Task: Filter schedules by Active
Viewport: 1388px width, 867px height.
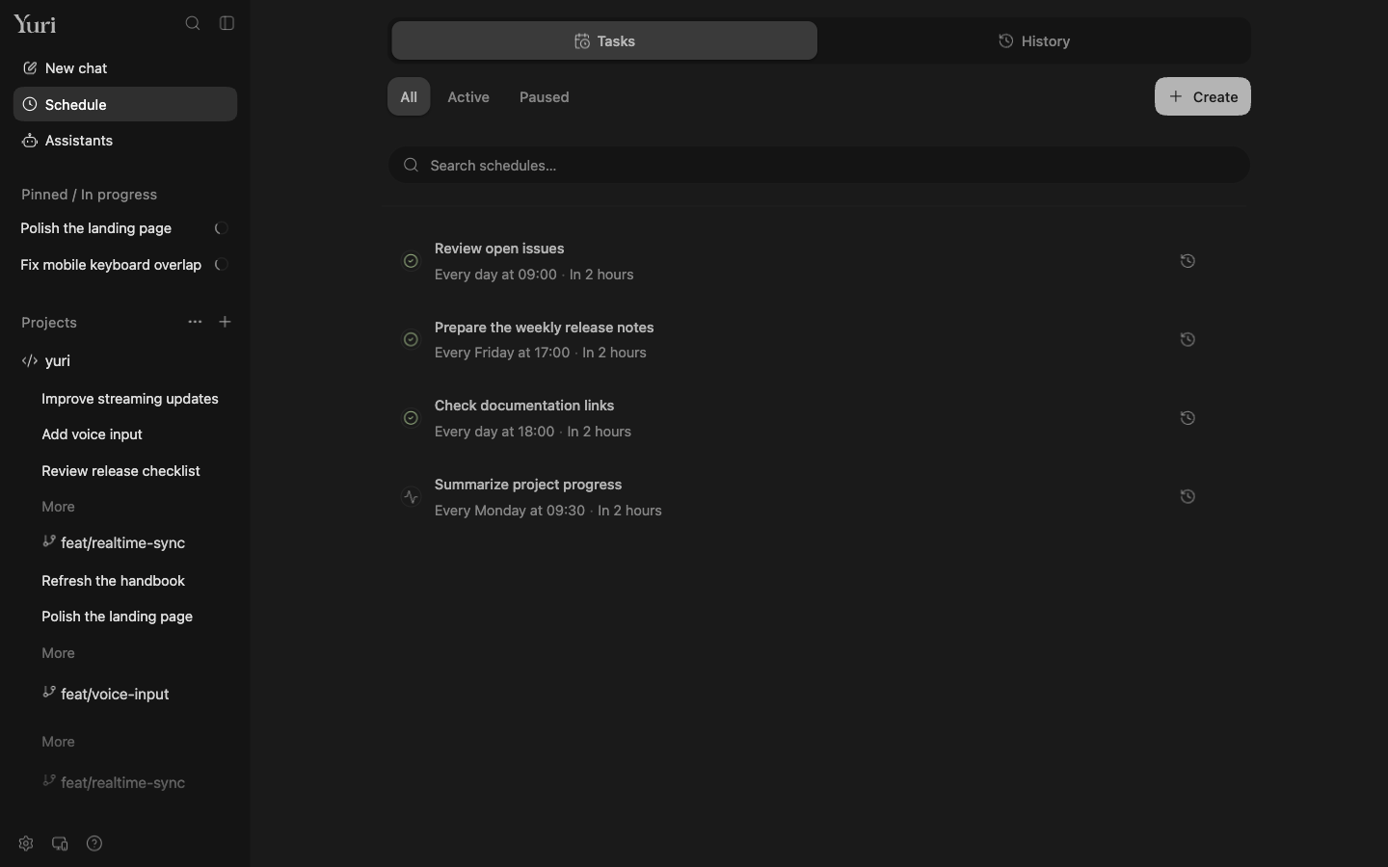Action: coord(468,96)
